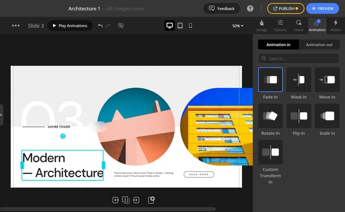Open the help question mark icon

[250, 9]
